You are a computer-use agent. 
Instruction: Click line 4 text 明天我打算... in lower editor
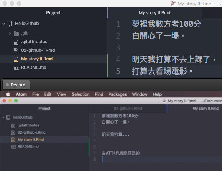[x=115, y=135]
